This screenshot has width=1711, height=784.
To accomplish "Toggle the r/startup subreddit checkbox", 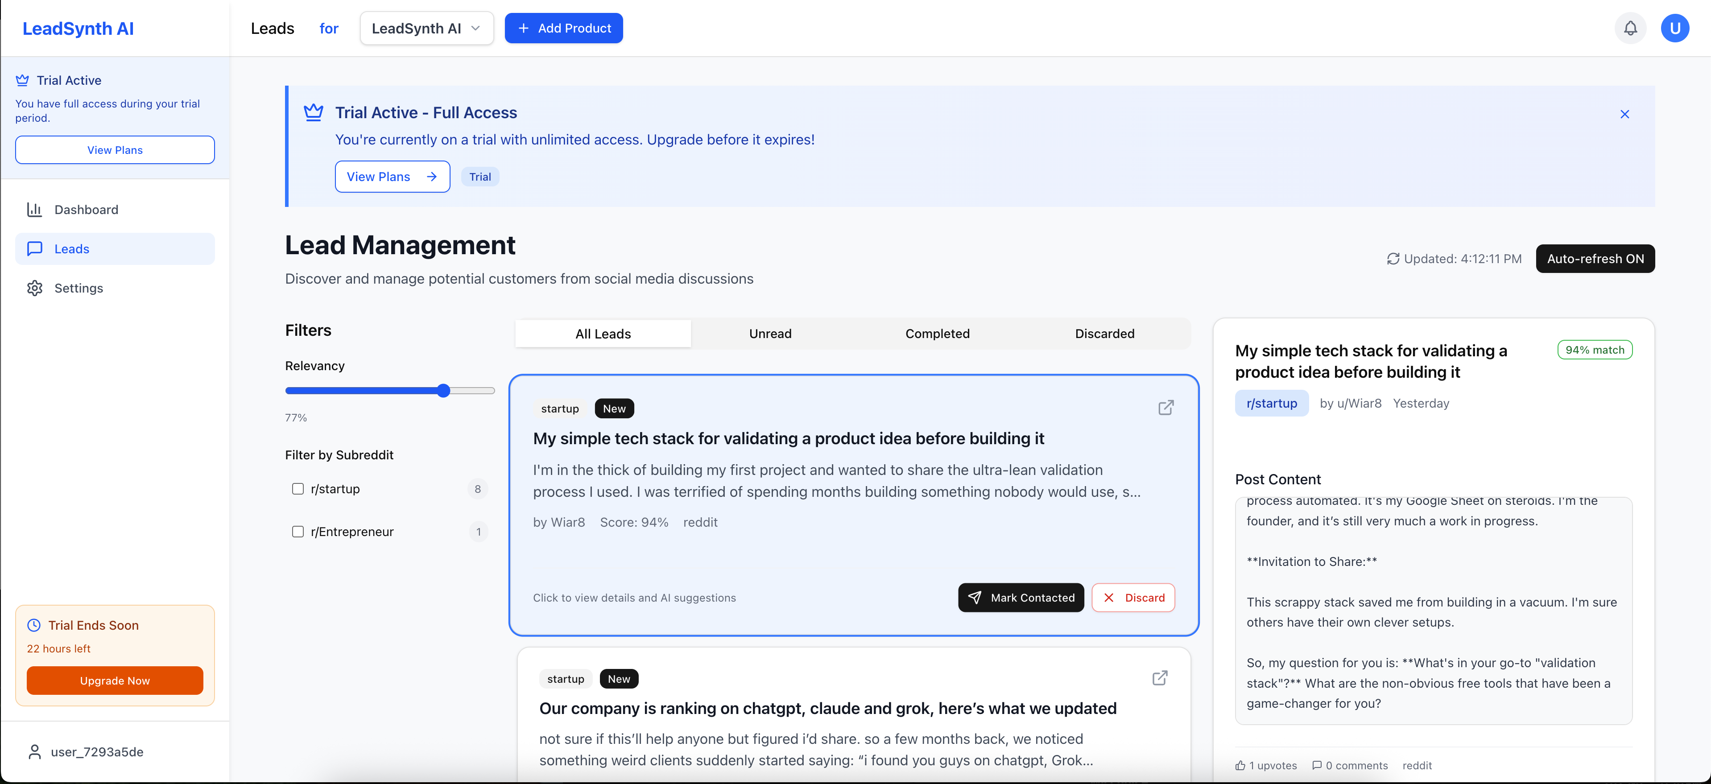I will [x=298, y=489].
